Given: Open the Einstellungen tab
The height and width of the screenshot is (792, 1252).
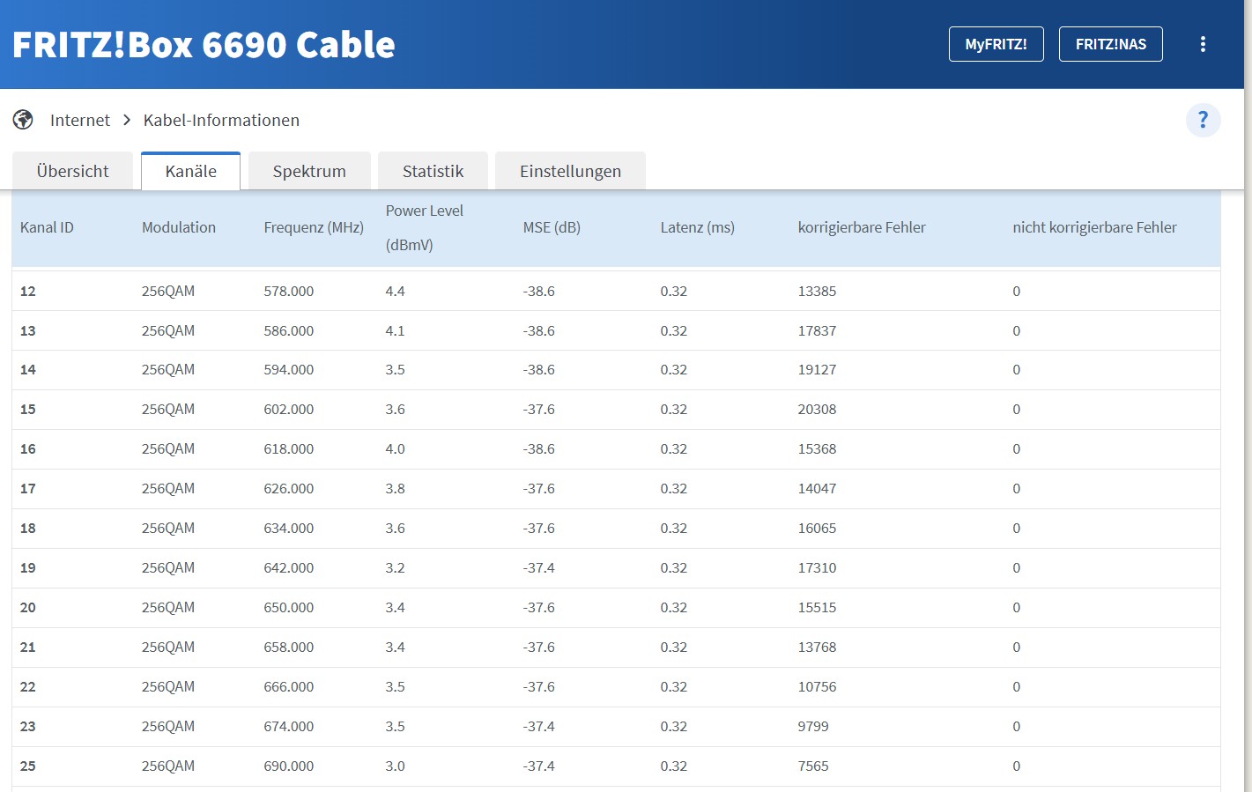Looking at the screenshot, I should [x=570, y=171].
